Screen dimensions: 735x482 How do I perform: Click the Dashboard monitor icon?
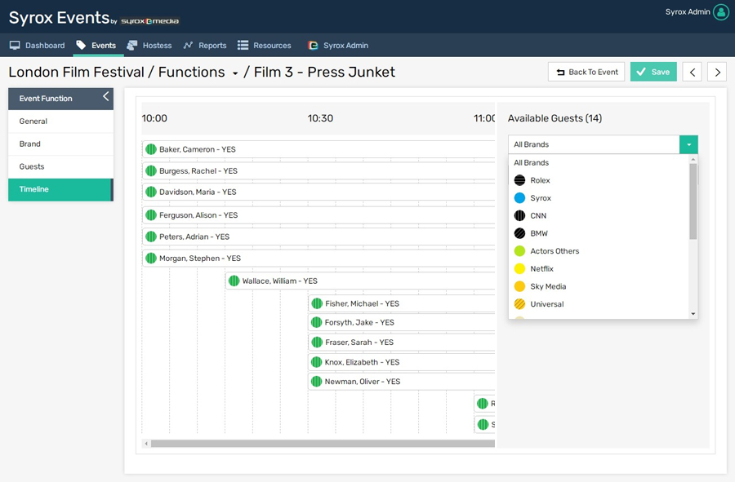pyautogui.click(x=15, y=46)
